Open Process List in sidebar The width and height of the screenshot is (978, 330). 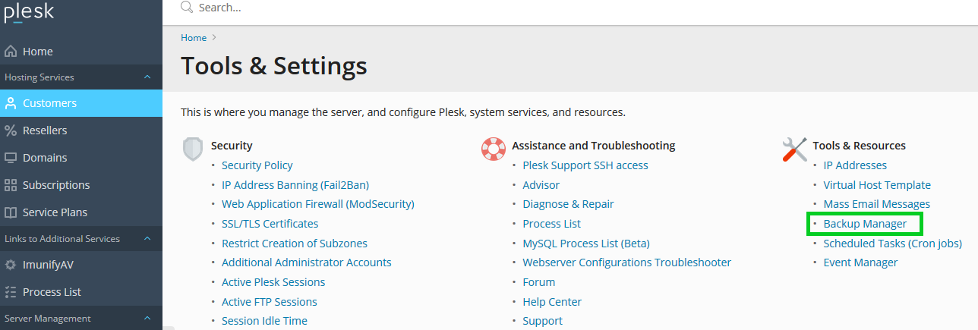pyautogui.click(x=52, y=292)
